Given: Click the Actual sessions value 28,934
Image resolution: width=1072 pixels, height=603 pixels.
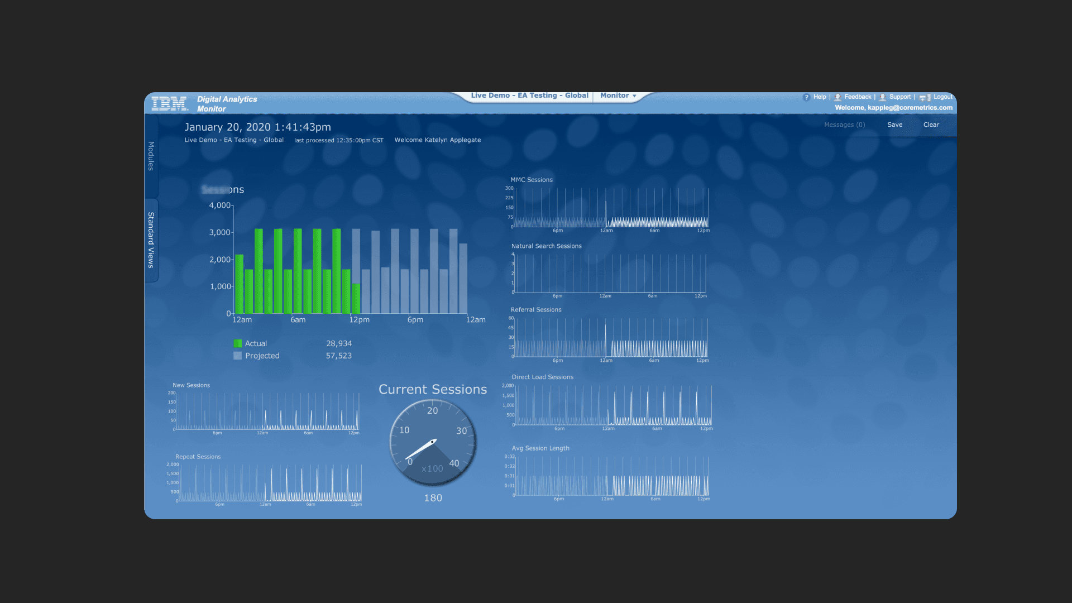Looking at the screenshot, I should pyautogui.click(x=339, y=343).
